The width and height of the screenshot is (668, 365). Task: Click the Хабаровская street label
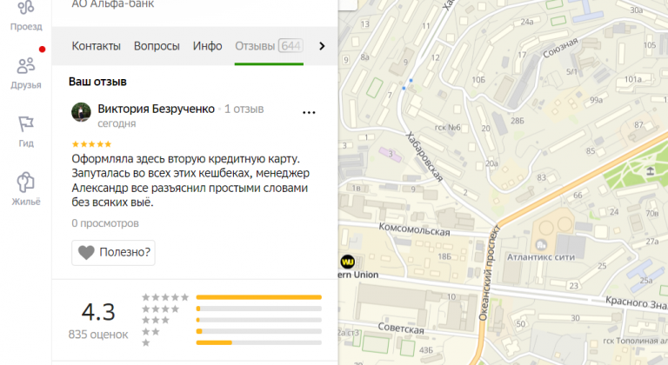pos(424,156)
